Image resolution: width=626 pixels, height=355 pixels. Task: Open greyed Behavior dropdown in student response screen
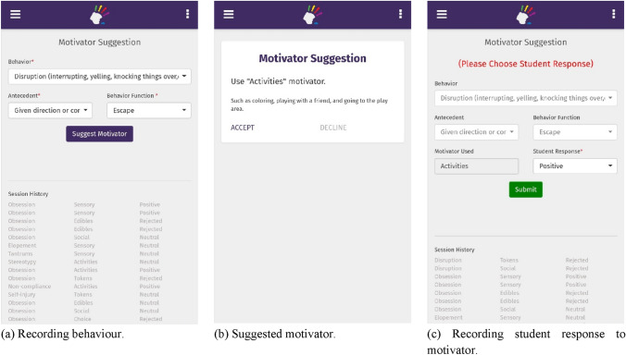click(526, 98)
